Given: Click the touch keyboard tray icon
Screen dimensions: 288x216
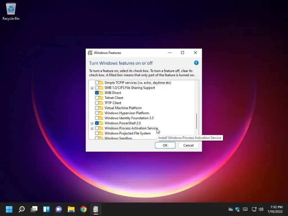Looking at the screenshot, I should point(245,209).
